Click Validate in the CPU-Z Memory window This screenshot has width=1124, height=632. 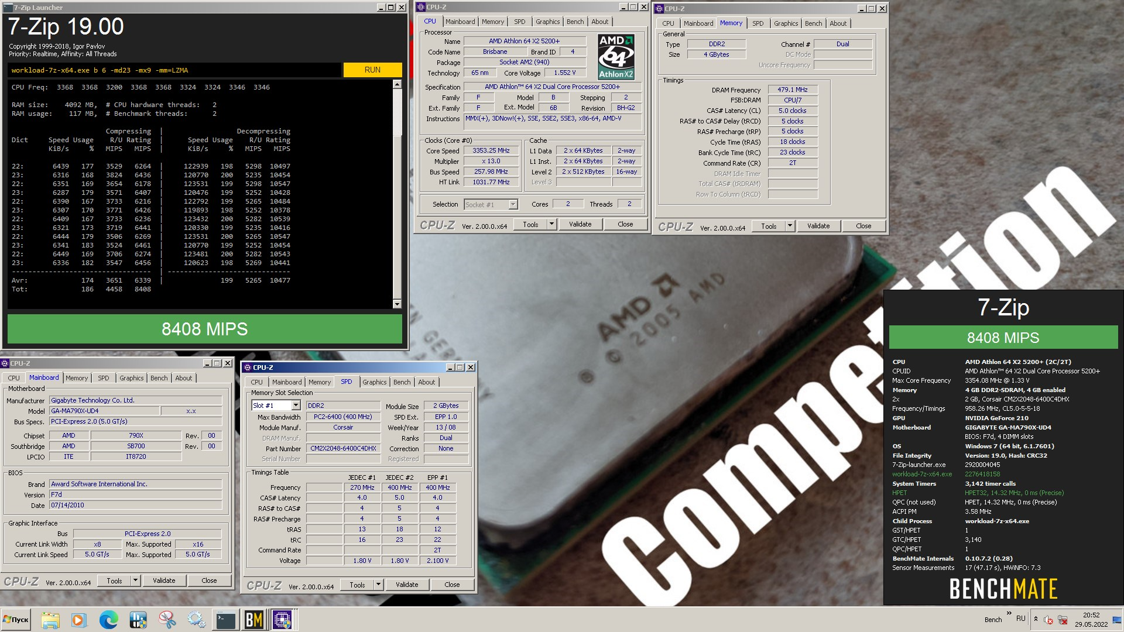(x=818, y=226)
